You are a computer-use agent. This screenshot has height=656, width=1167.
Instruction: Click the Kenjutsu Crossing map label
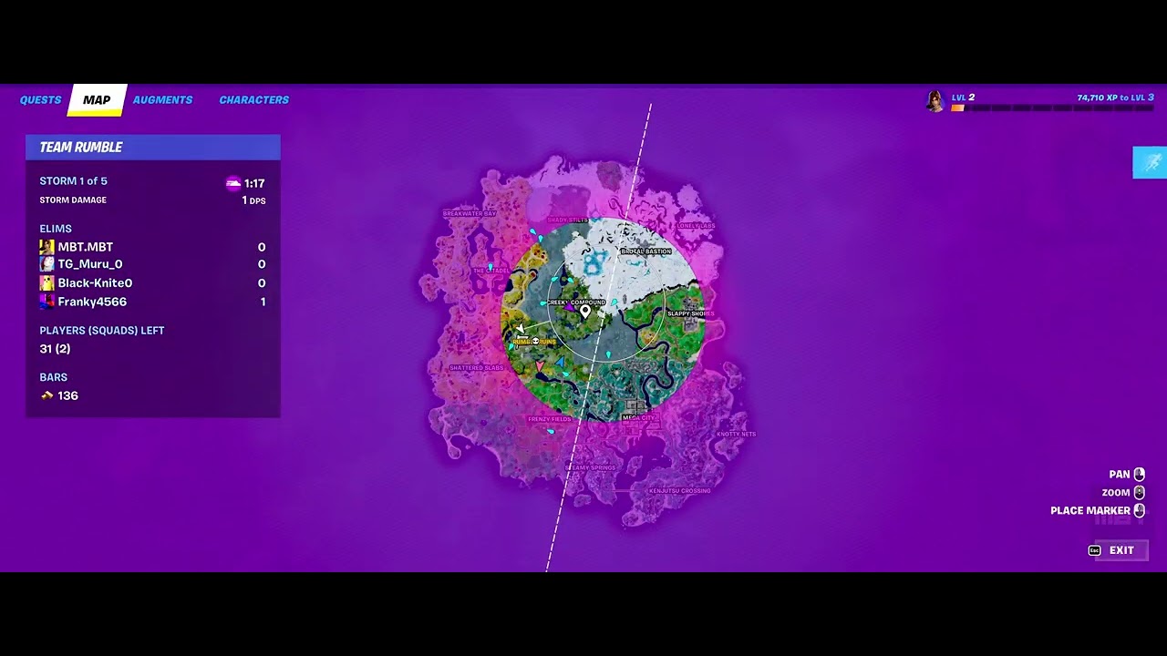[679, 491]
